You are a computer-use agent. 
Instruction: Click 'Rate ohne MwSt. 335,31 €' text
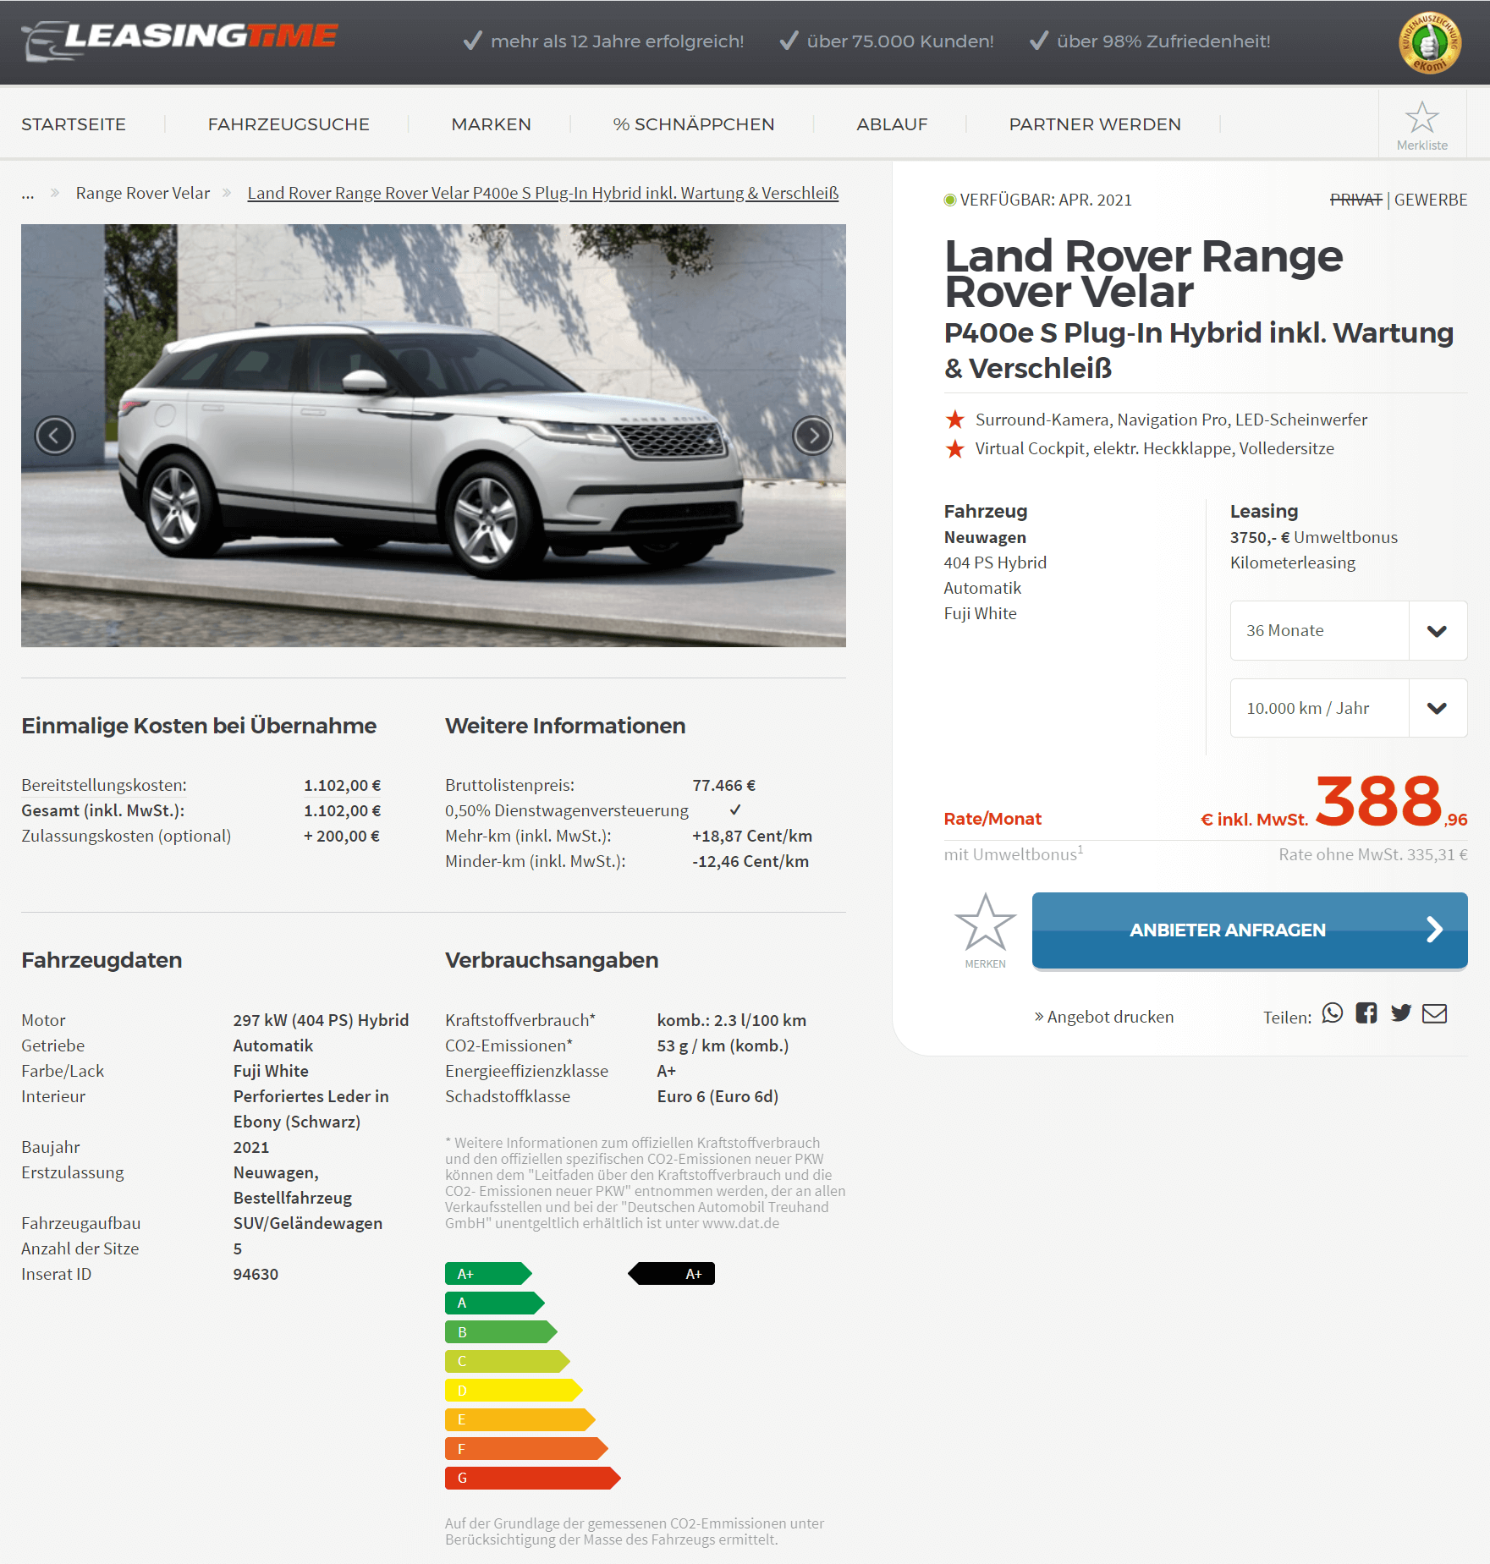click(x=1373, y=854)
